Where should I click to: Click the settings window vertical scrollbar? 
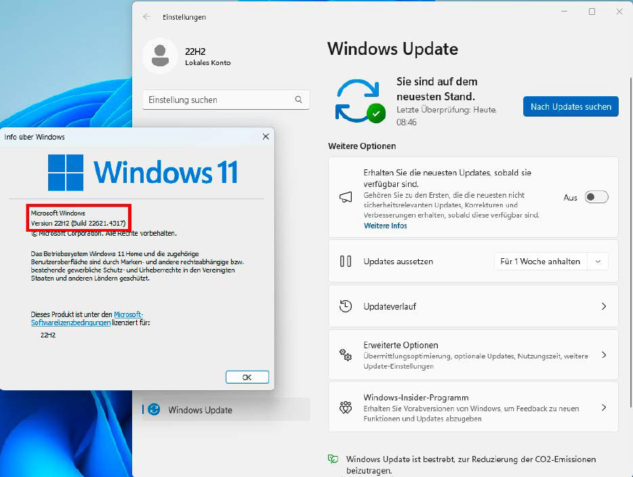pos(630,242)
